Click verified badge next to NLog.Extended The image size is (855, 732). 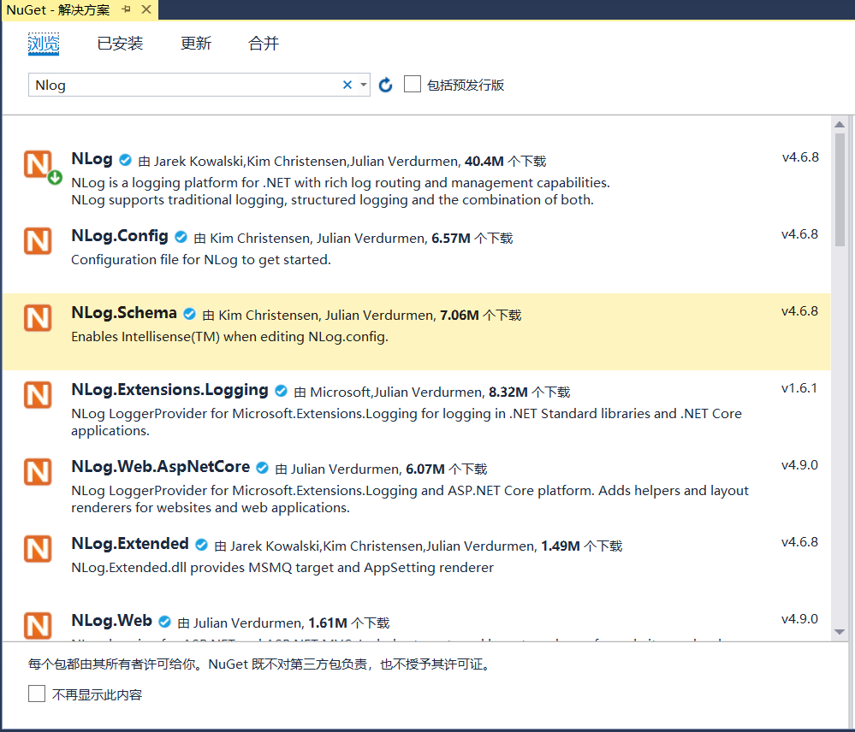202,544
